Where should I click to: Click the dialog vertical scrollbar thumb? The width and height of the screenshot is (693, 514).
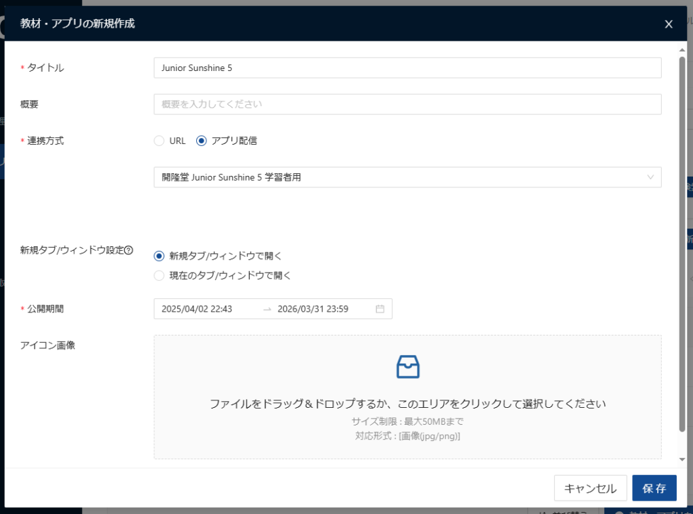[x=682, y=244]
